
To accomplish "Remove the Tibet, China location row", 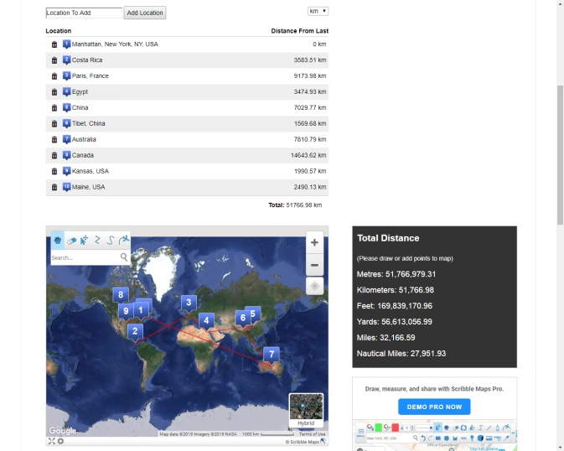I will (54, 123).
